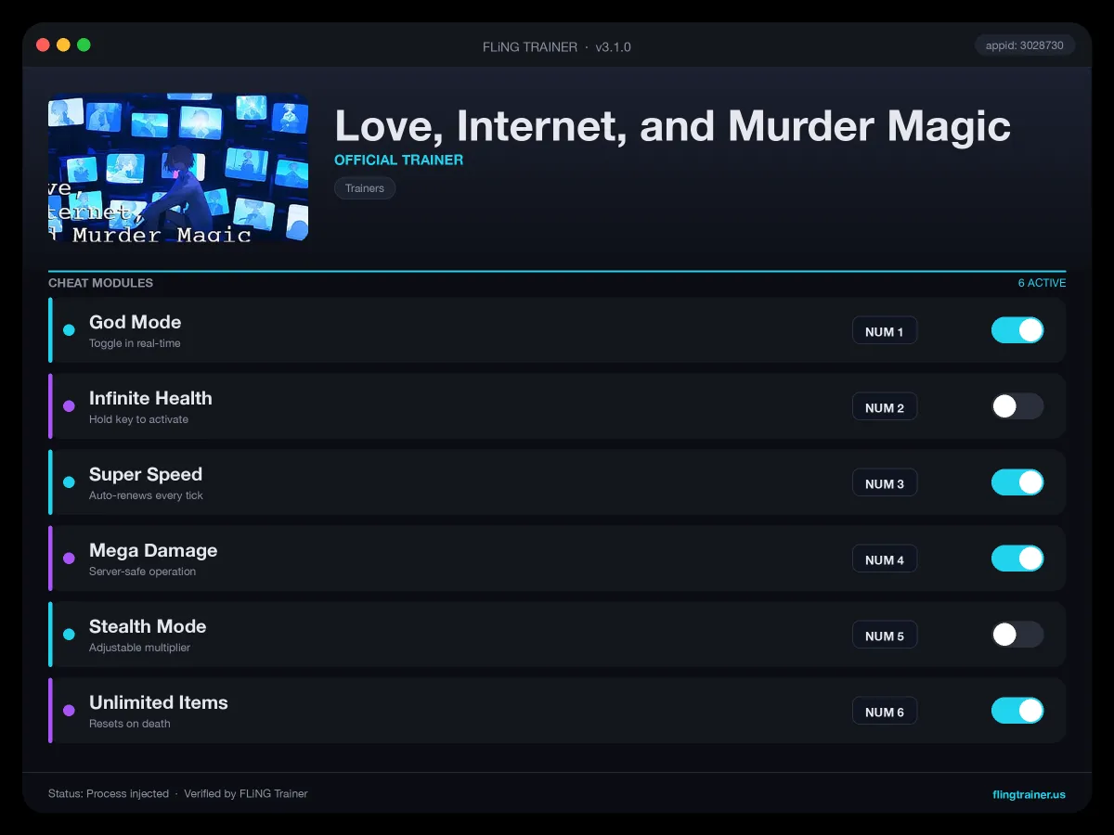Open the flingtrainer.us link

click(x=1029, y=794)
